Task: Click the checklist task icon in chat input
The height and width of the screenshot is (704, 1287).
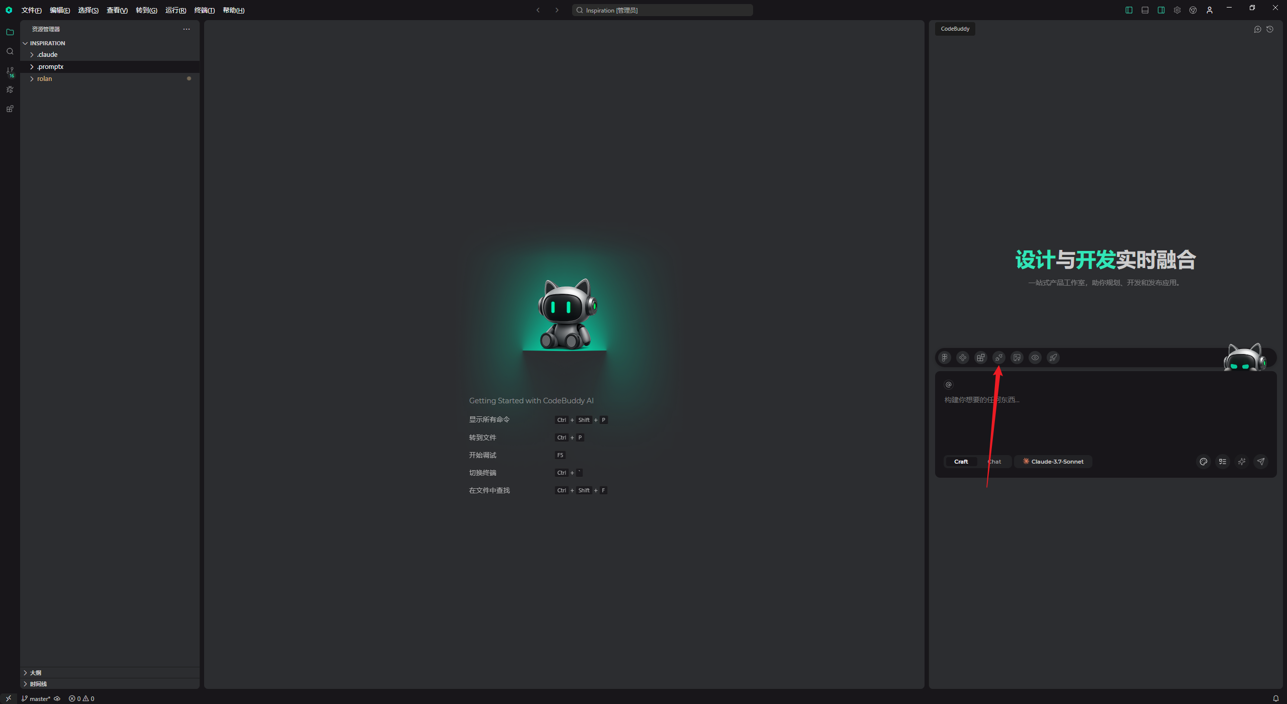Action: (x=1223, y=462)
